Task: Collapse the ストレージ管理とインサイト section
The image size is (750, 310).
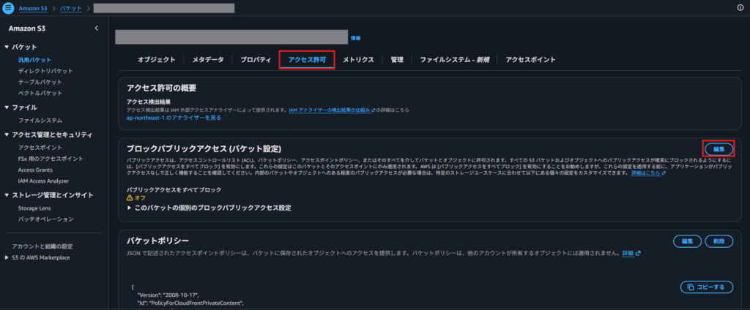Action: click(7, 195)
